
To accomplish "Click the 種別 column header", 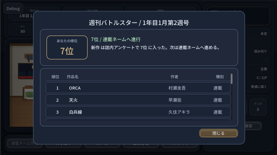I will click(x=220, y=77).
